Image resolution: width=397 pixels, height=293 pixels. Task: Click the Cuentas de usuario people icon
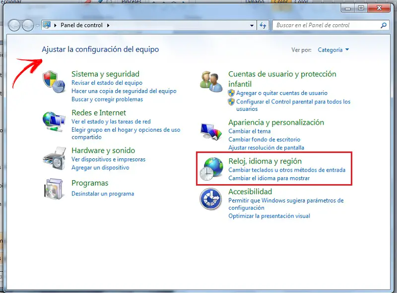coord(211,82)
